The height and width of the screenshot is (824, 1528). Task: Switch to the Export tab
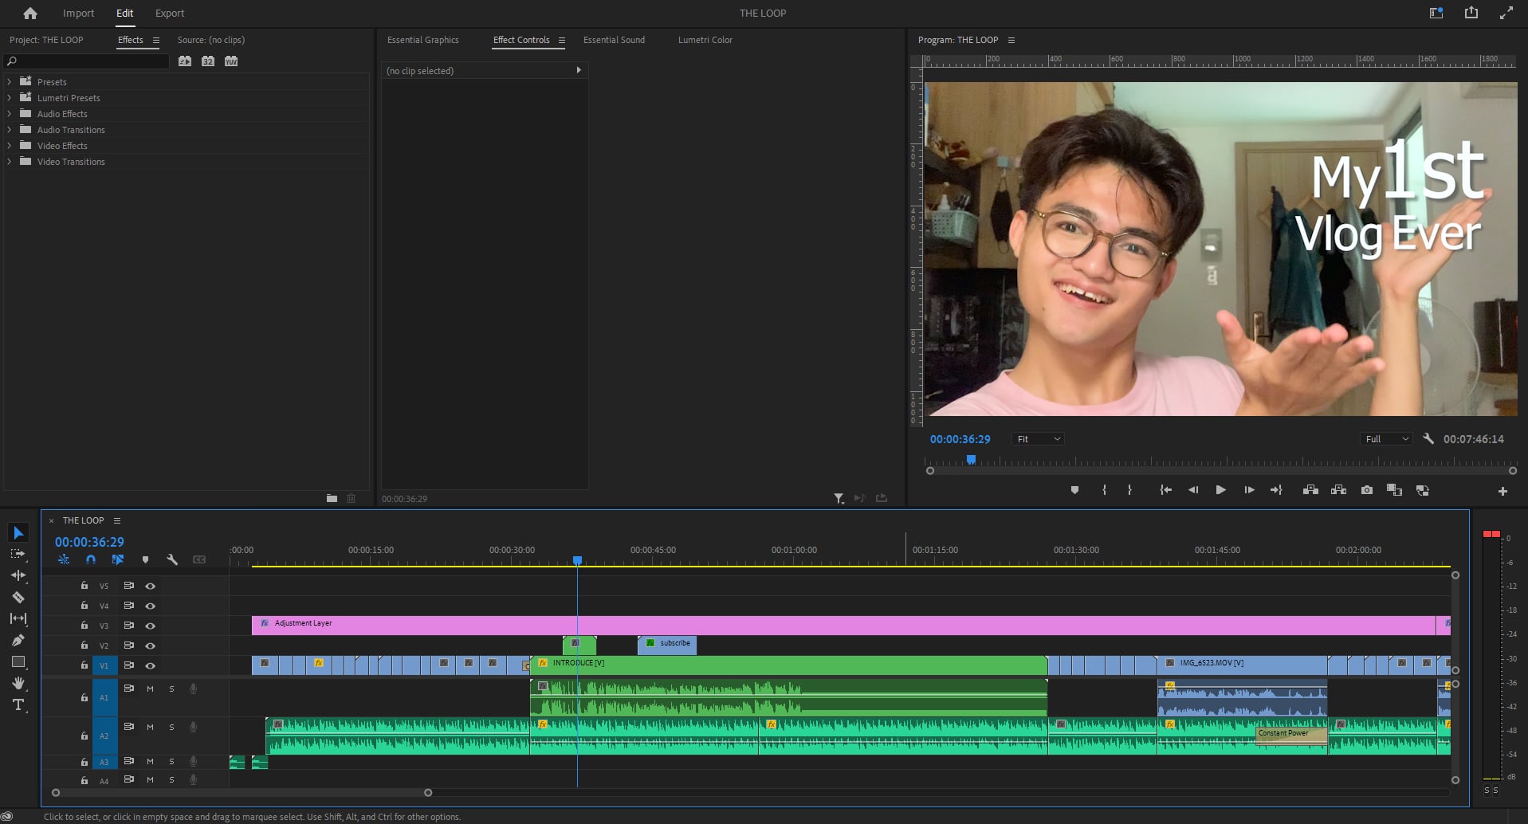170,14
